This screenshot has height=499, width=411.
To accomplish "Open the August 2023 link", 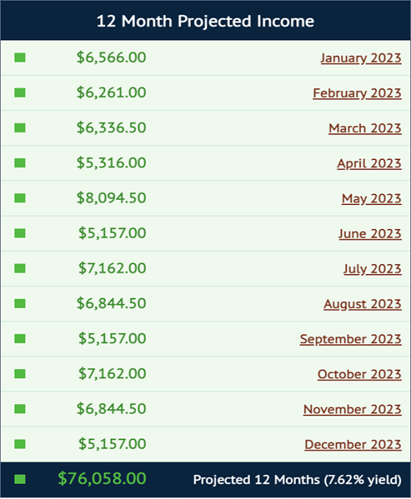I will pos(363,304).
